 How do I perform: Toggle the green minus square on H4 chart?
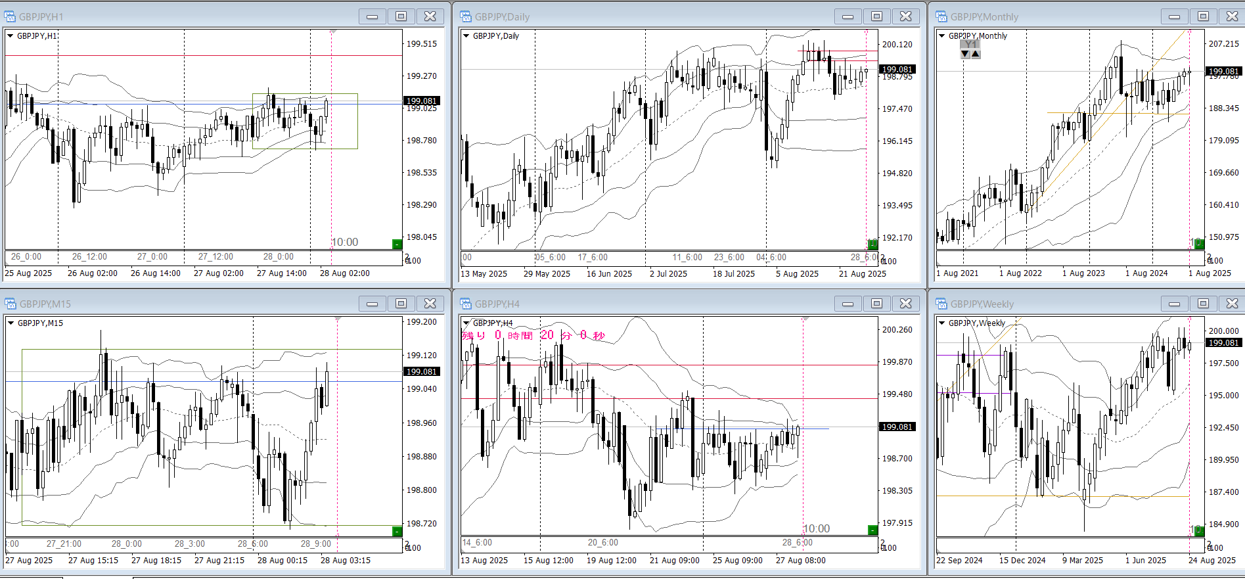click(872, 530)
